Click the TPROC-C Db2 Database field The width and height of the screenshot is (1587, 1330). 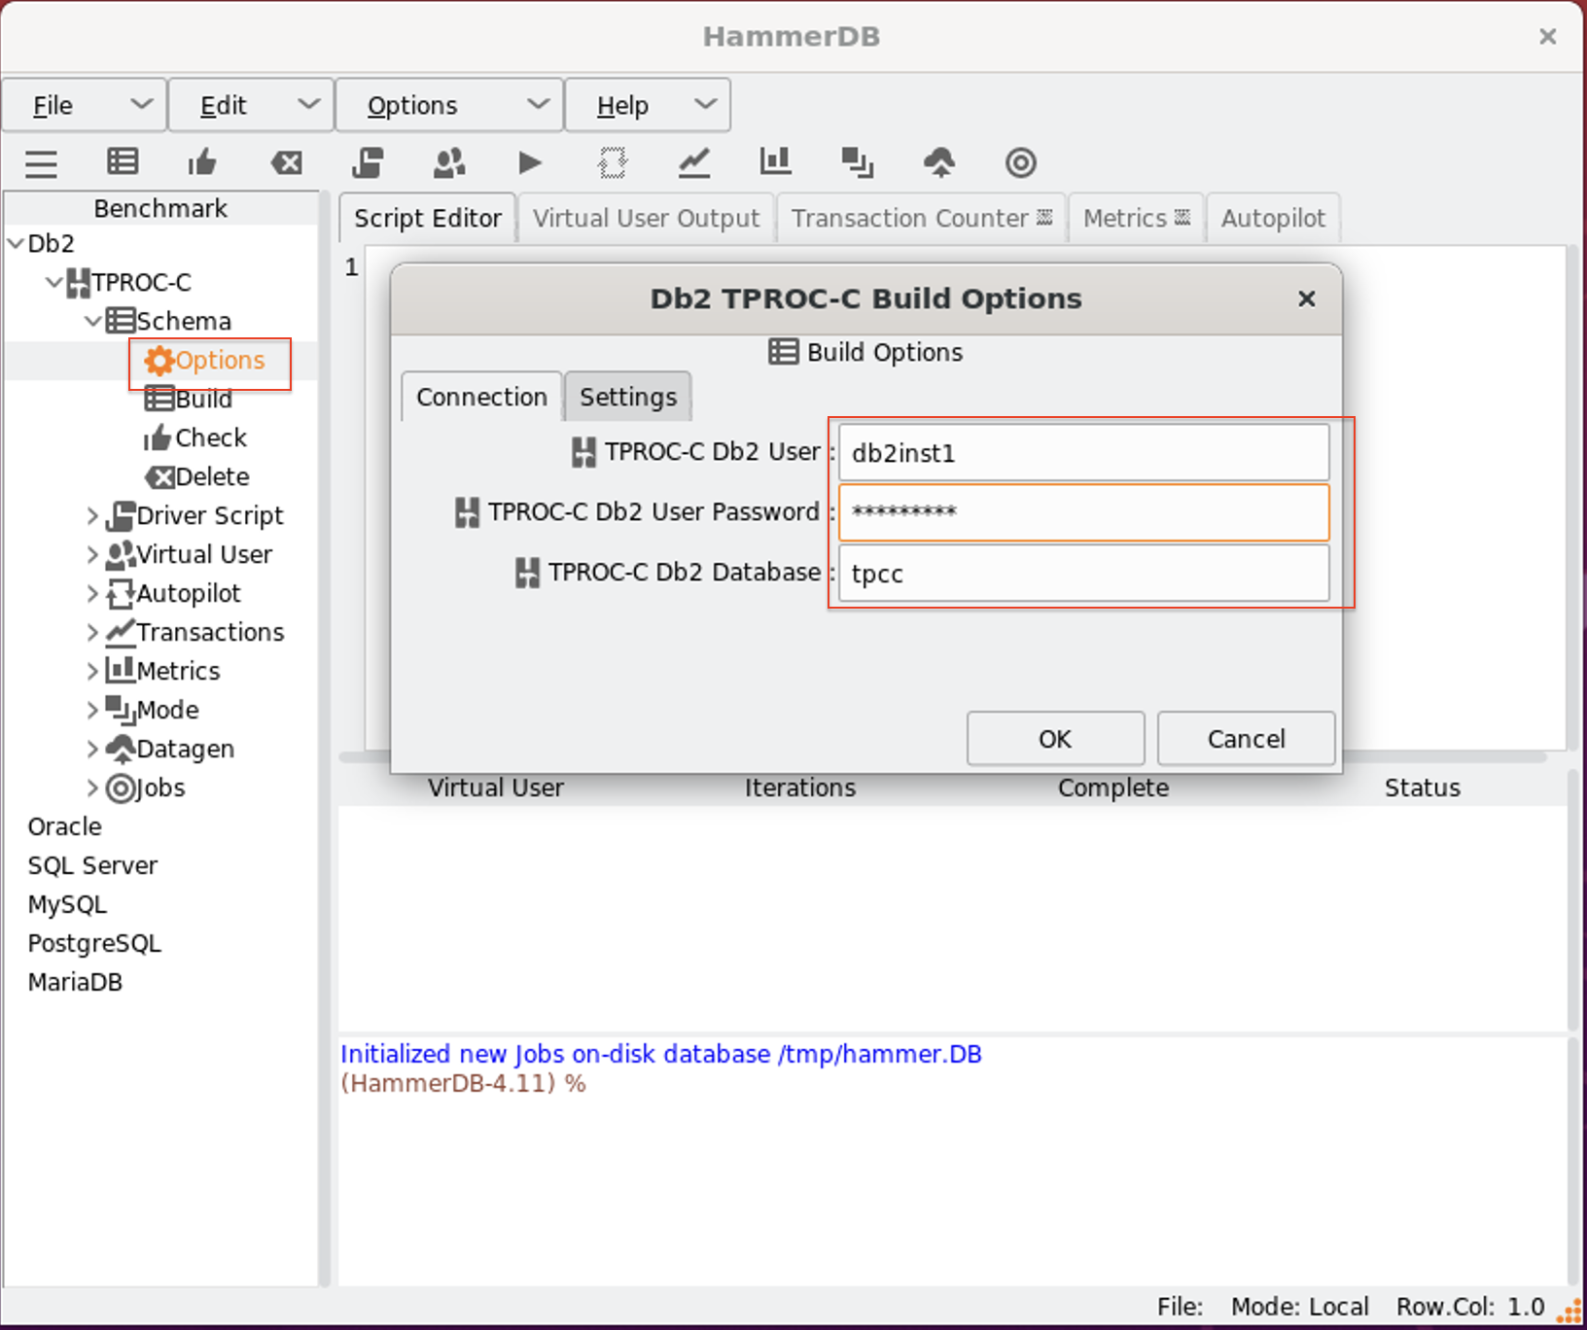pos(1083,574)
